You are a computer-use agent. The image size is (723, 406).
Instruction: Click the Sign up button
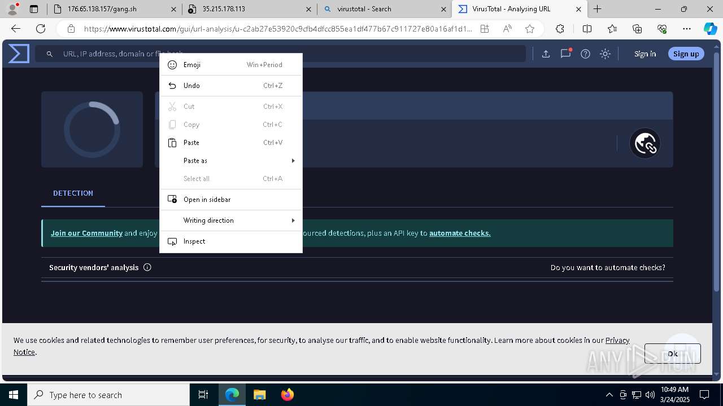[x=686, y=54]
